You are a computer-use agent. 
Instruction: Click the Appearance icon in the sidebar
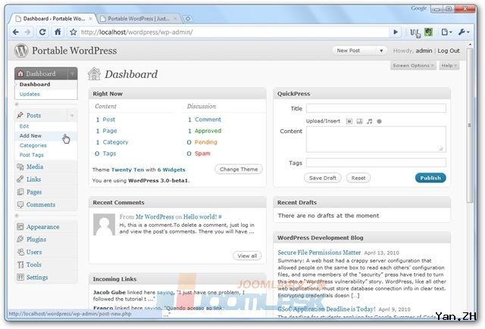click(20, 227)
